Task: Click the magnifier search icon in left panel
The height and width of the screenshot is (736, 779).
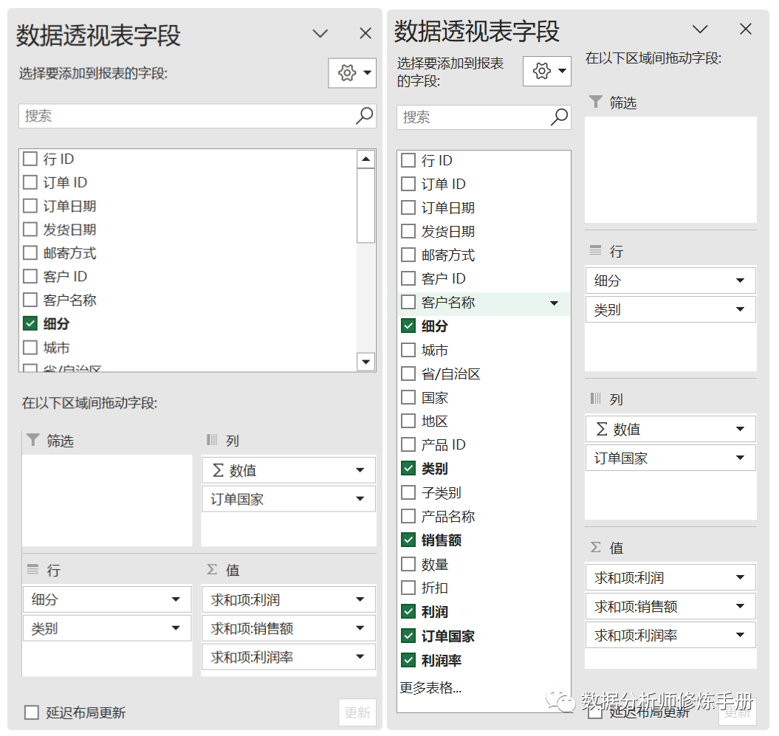Action: 365,116
